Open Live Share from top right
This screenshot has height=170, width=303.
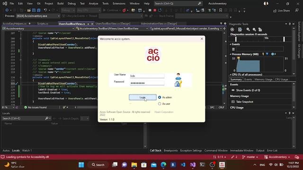(x=281, y=10)
